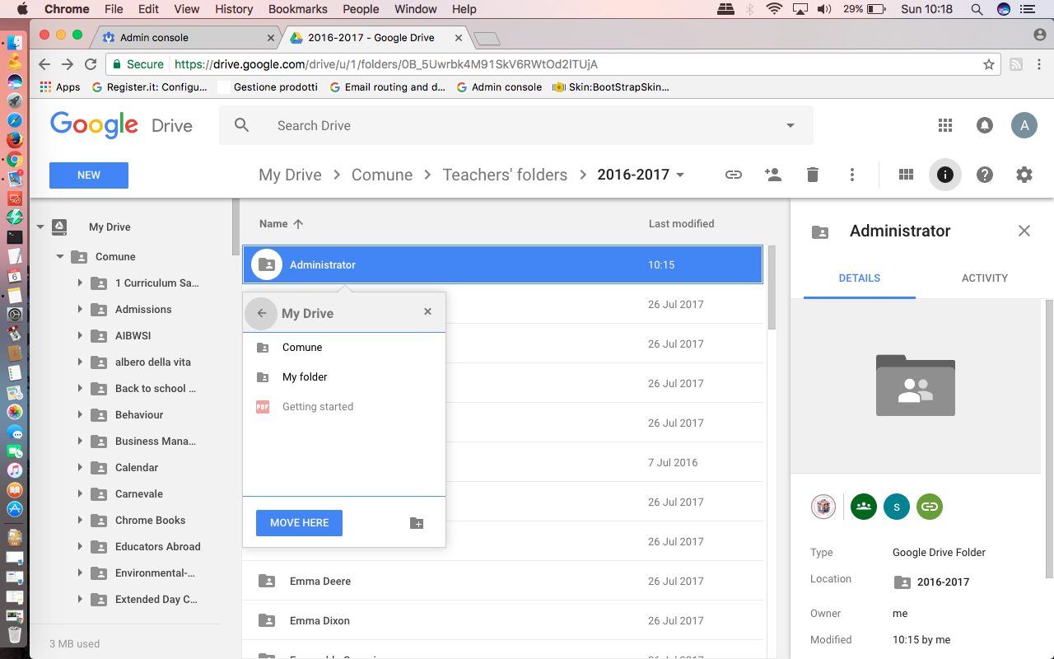Click the share person-add icon

772,175
